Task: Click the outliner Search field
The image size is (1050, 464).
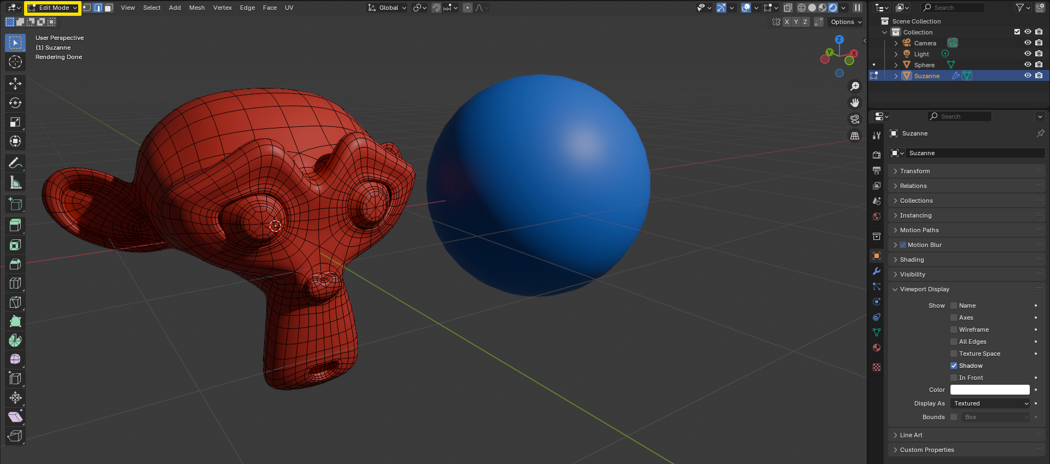Action: coord(953,8)
